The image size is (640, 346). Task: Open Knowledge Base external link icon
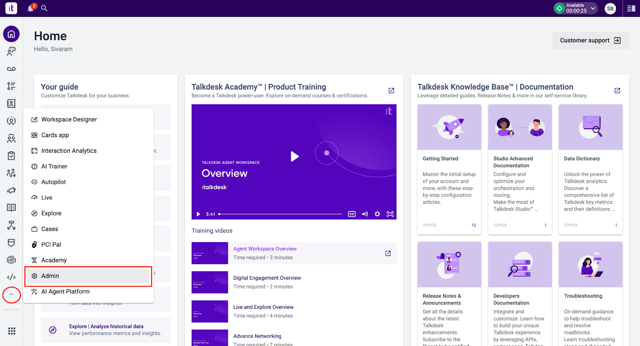pyautogui.click(x=617, y=91)
